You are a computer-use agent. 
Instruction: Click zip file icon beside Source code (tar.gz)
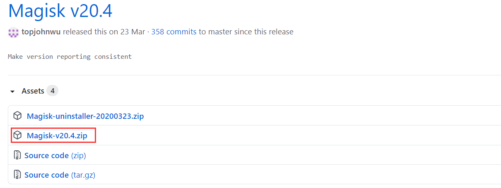(x=17, y=175)
